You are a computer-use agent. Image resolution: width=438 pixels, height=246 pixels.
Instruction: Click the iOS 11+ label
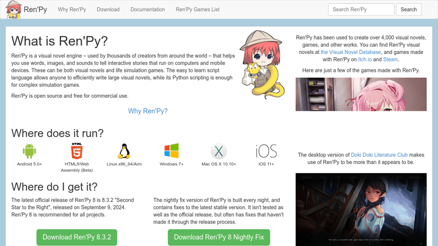[266, 164]
